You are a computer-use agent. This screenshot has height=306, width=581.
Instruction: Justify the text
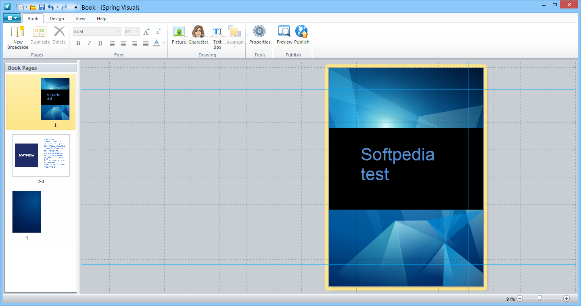click(146, 43)
